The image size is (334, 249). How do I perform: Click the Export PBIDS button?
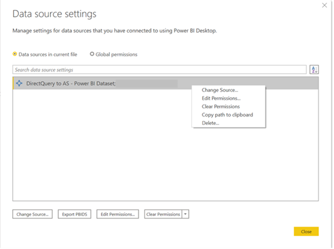[x=74, y=214]
